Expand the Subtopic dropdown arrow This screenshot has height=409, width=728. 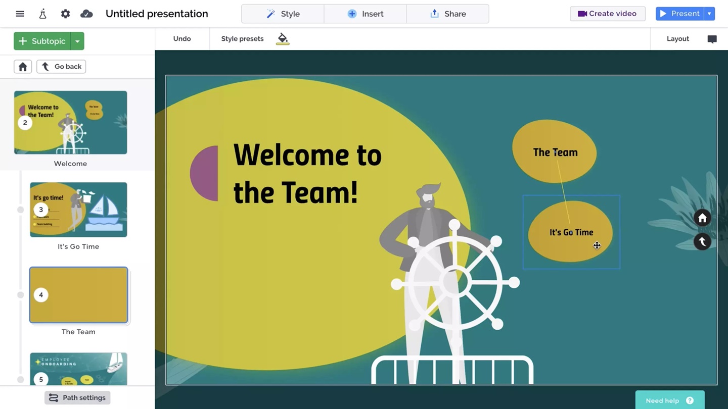coord(77,41)
